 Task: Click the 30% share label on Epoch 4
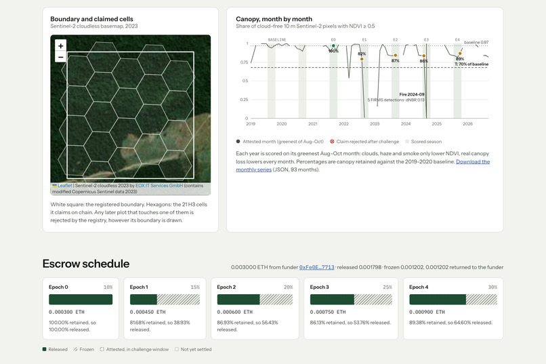[x=492, y=287]
